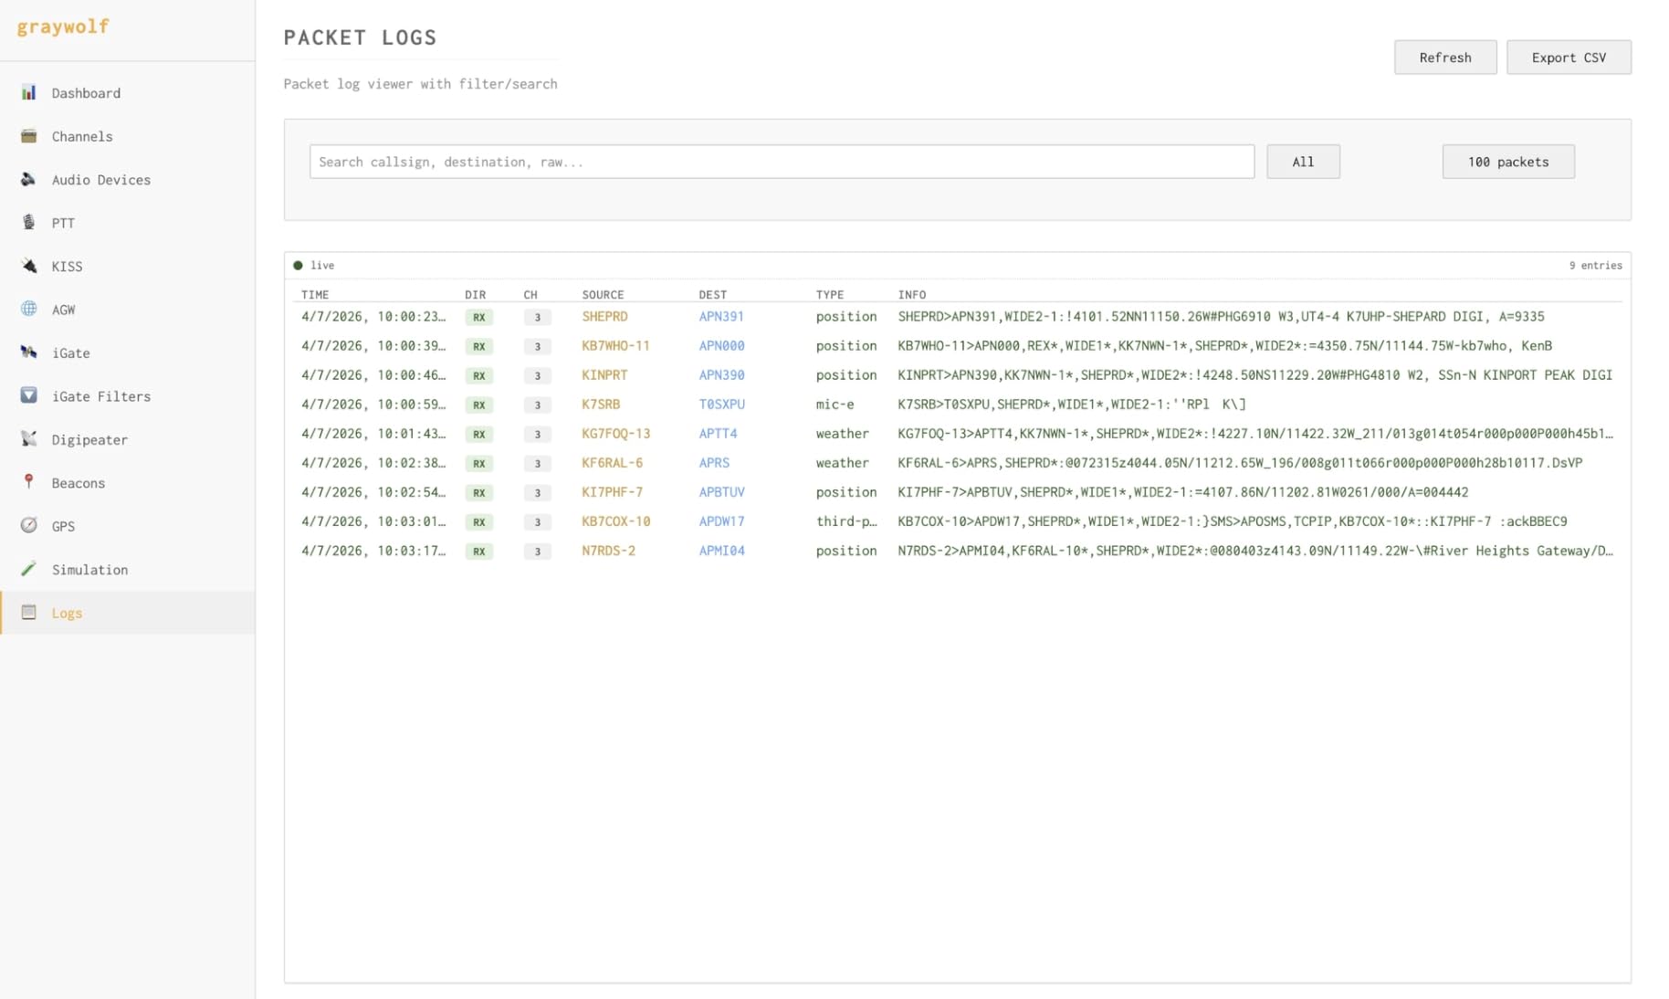Click timestamp 10:02:38 in KF6RAL-6 row
1669x999 pixels.
[373, 463]
